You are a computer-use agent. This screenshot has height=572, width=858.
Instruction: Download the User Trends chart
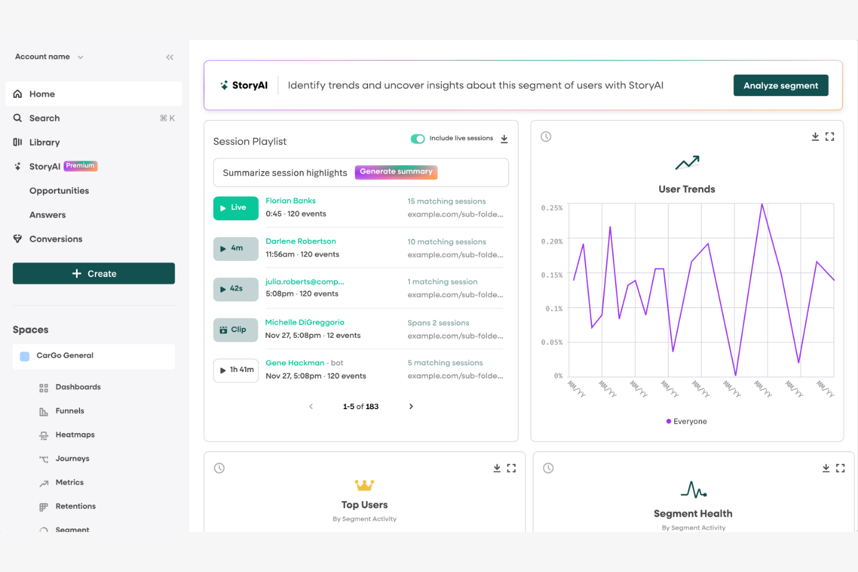click(814, 136)
